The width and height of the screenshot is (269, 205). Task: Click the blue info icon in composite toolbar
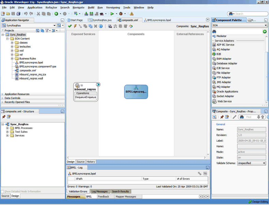(101, 26)
